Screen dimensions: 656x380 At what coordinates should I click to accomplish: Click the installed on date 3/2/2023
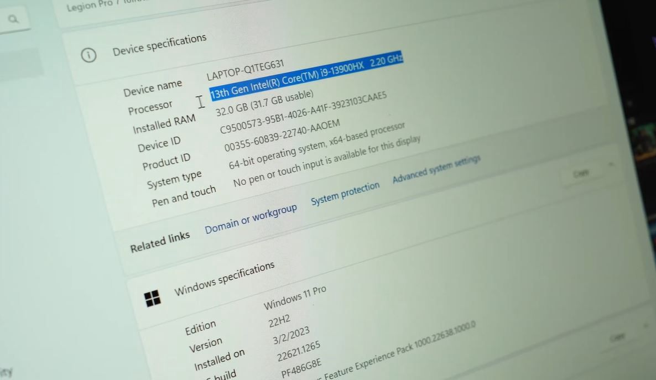(x=291, y=336)
